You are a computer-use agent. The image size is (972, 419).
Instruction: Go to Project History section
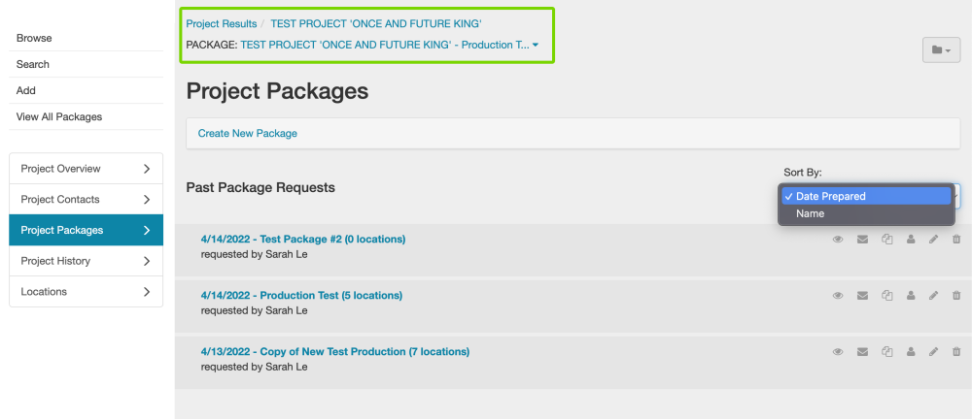coord(86,261)
